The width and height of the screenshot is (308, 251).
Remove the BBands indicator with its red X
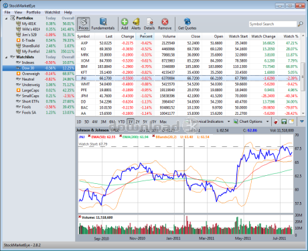click(154, 136)
